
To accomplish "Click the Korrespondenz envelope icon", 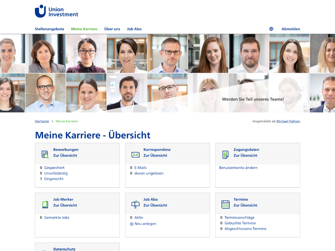I will (x=135, y=155).
